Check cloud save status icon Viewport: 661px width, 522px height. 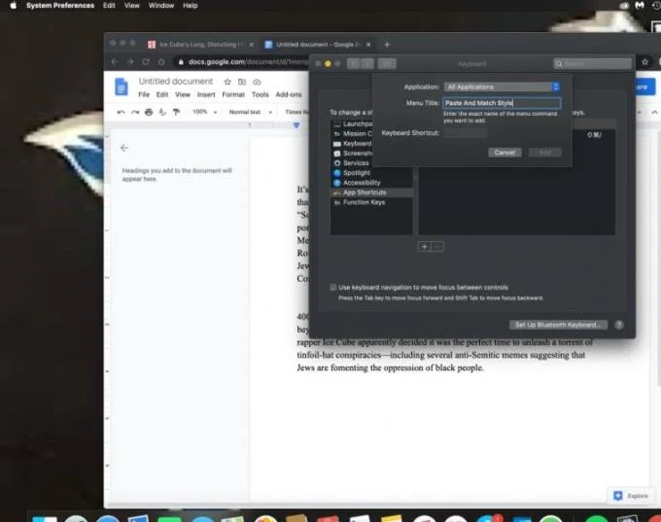pyautogui.click(x=257, y=82)
